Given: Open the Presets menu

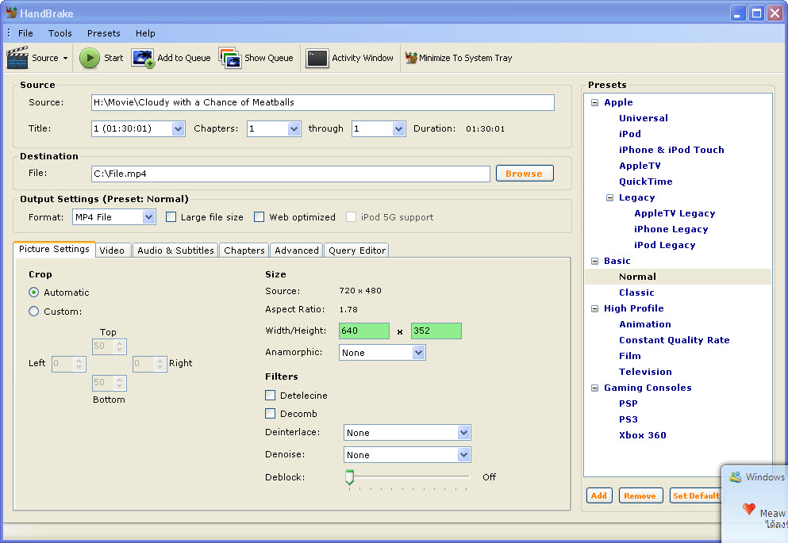Looking at the screenshot, I should 103,33.
